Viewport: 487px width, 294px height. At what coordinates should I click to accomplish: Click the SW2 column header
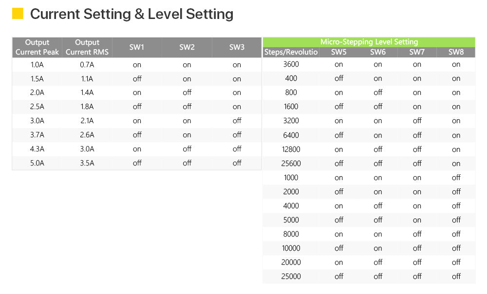(x=187, y=47)
